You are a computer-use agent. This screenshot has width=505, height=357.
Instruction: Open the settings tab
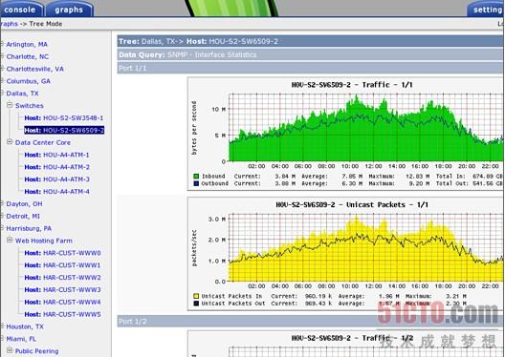point(486,9)
